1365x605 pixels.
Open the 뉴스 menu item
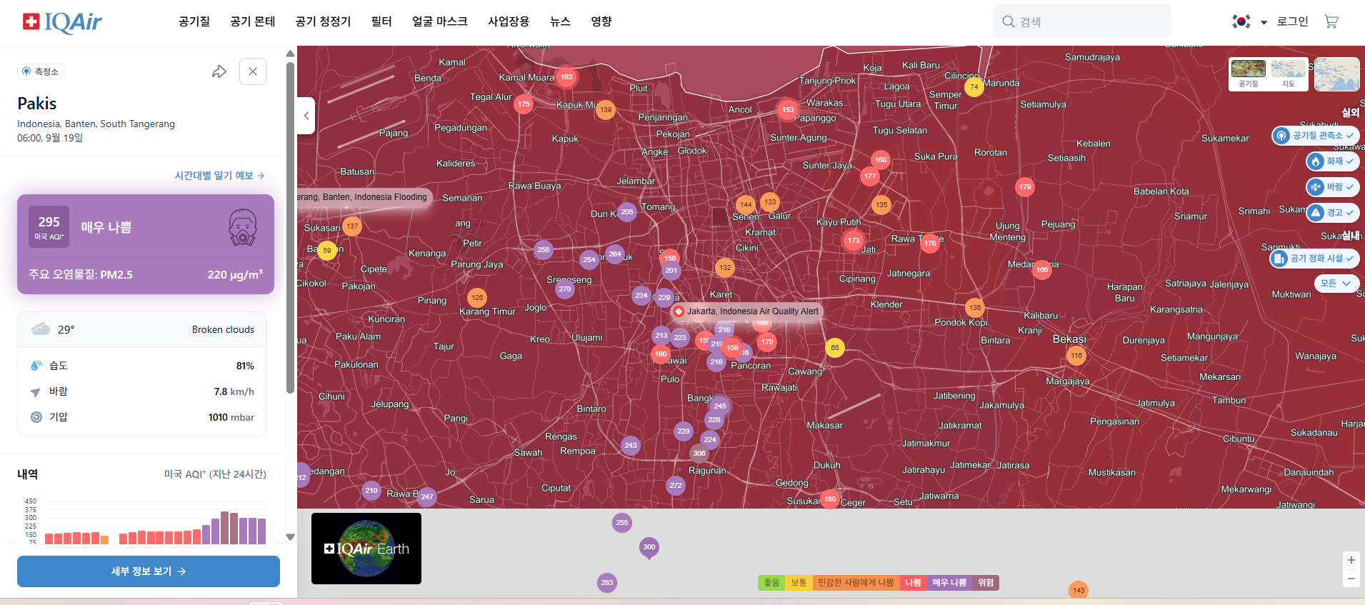coord(560,21)
